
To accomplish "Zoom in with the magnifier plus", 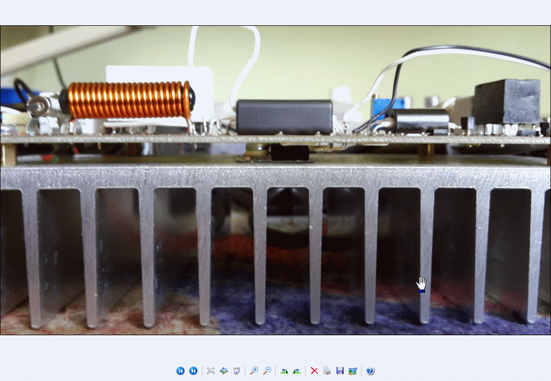I will pos(254,371).
